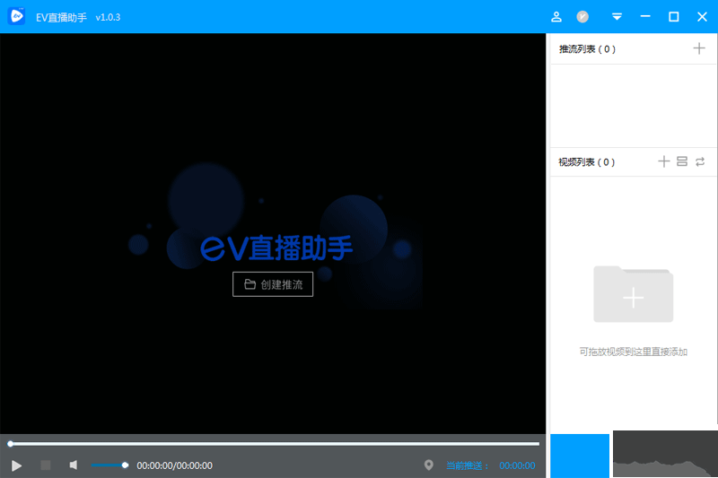Click the 00:00:00 push timer value

pyautogui.click(x=517, y=465)
